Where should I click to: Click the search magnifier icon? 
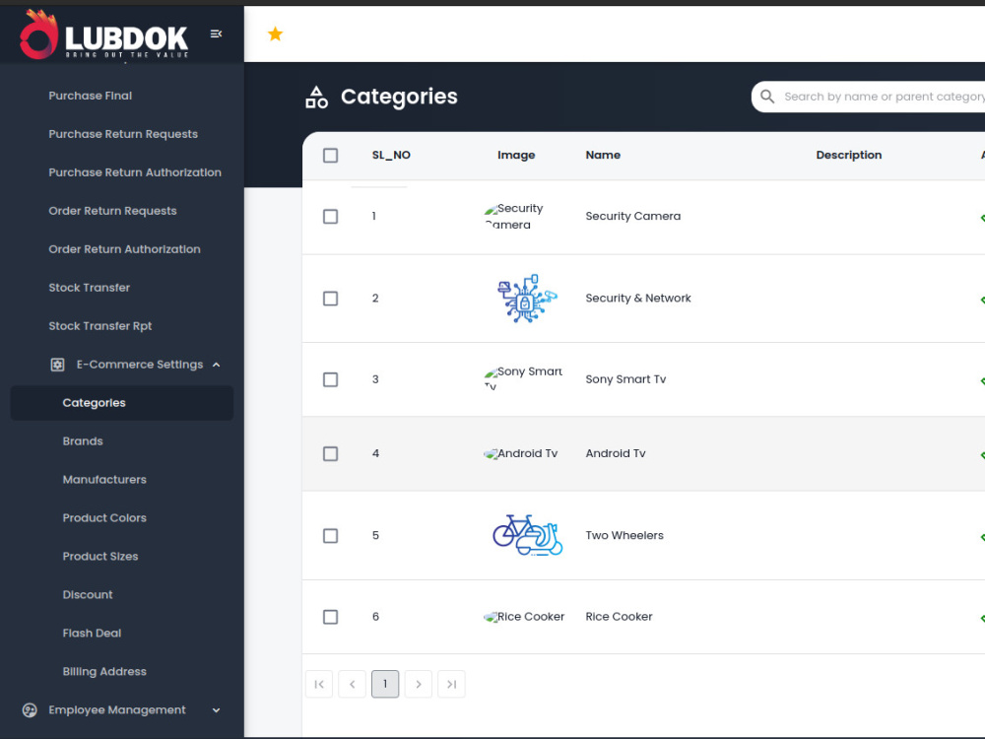tap(767, 97)
